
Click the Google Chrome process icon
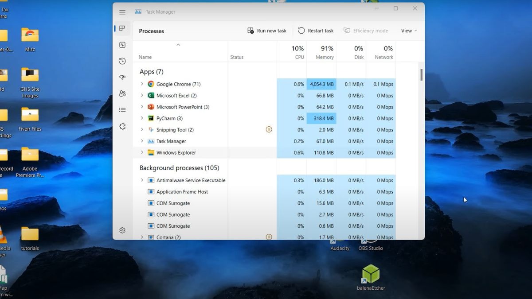[x=151, y=84]
